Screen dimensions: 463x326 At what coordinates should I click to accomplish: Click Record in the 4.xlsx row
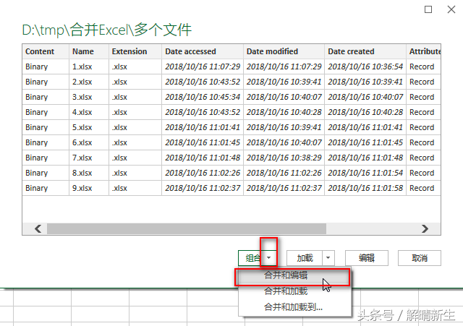(x=422, y=112)
